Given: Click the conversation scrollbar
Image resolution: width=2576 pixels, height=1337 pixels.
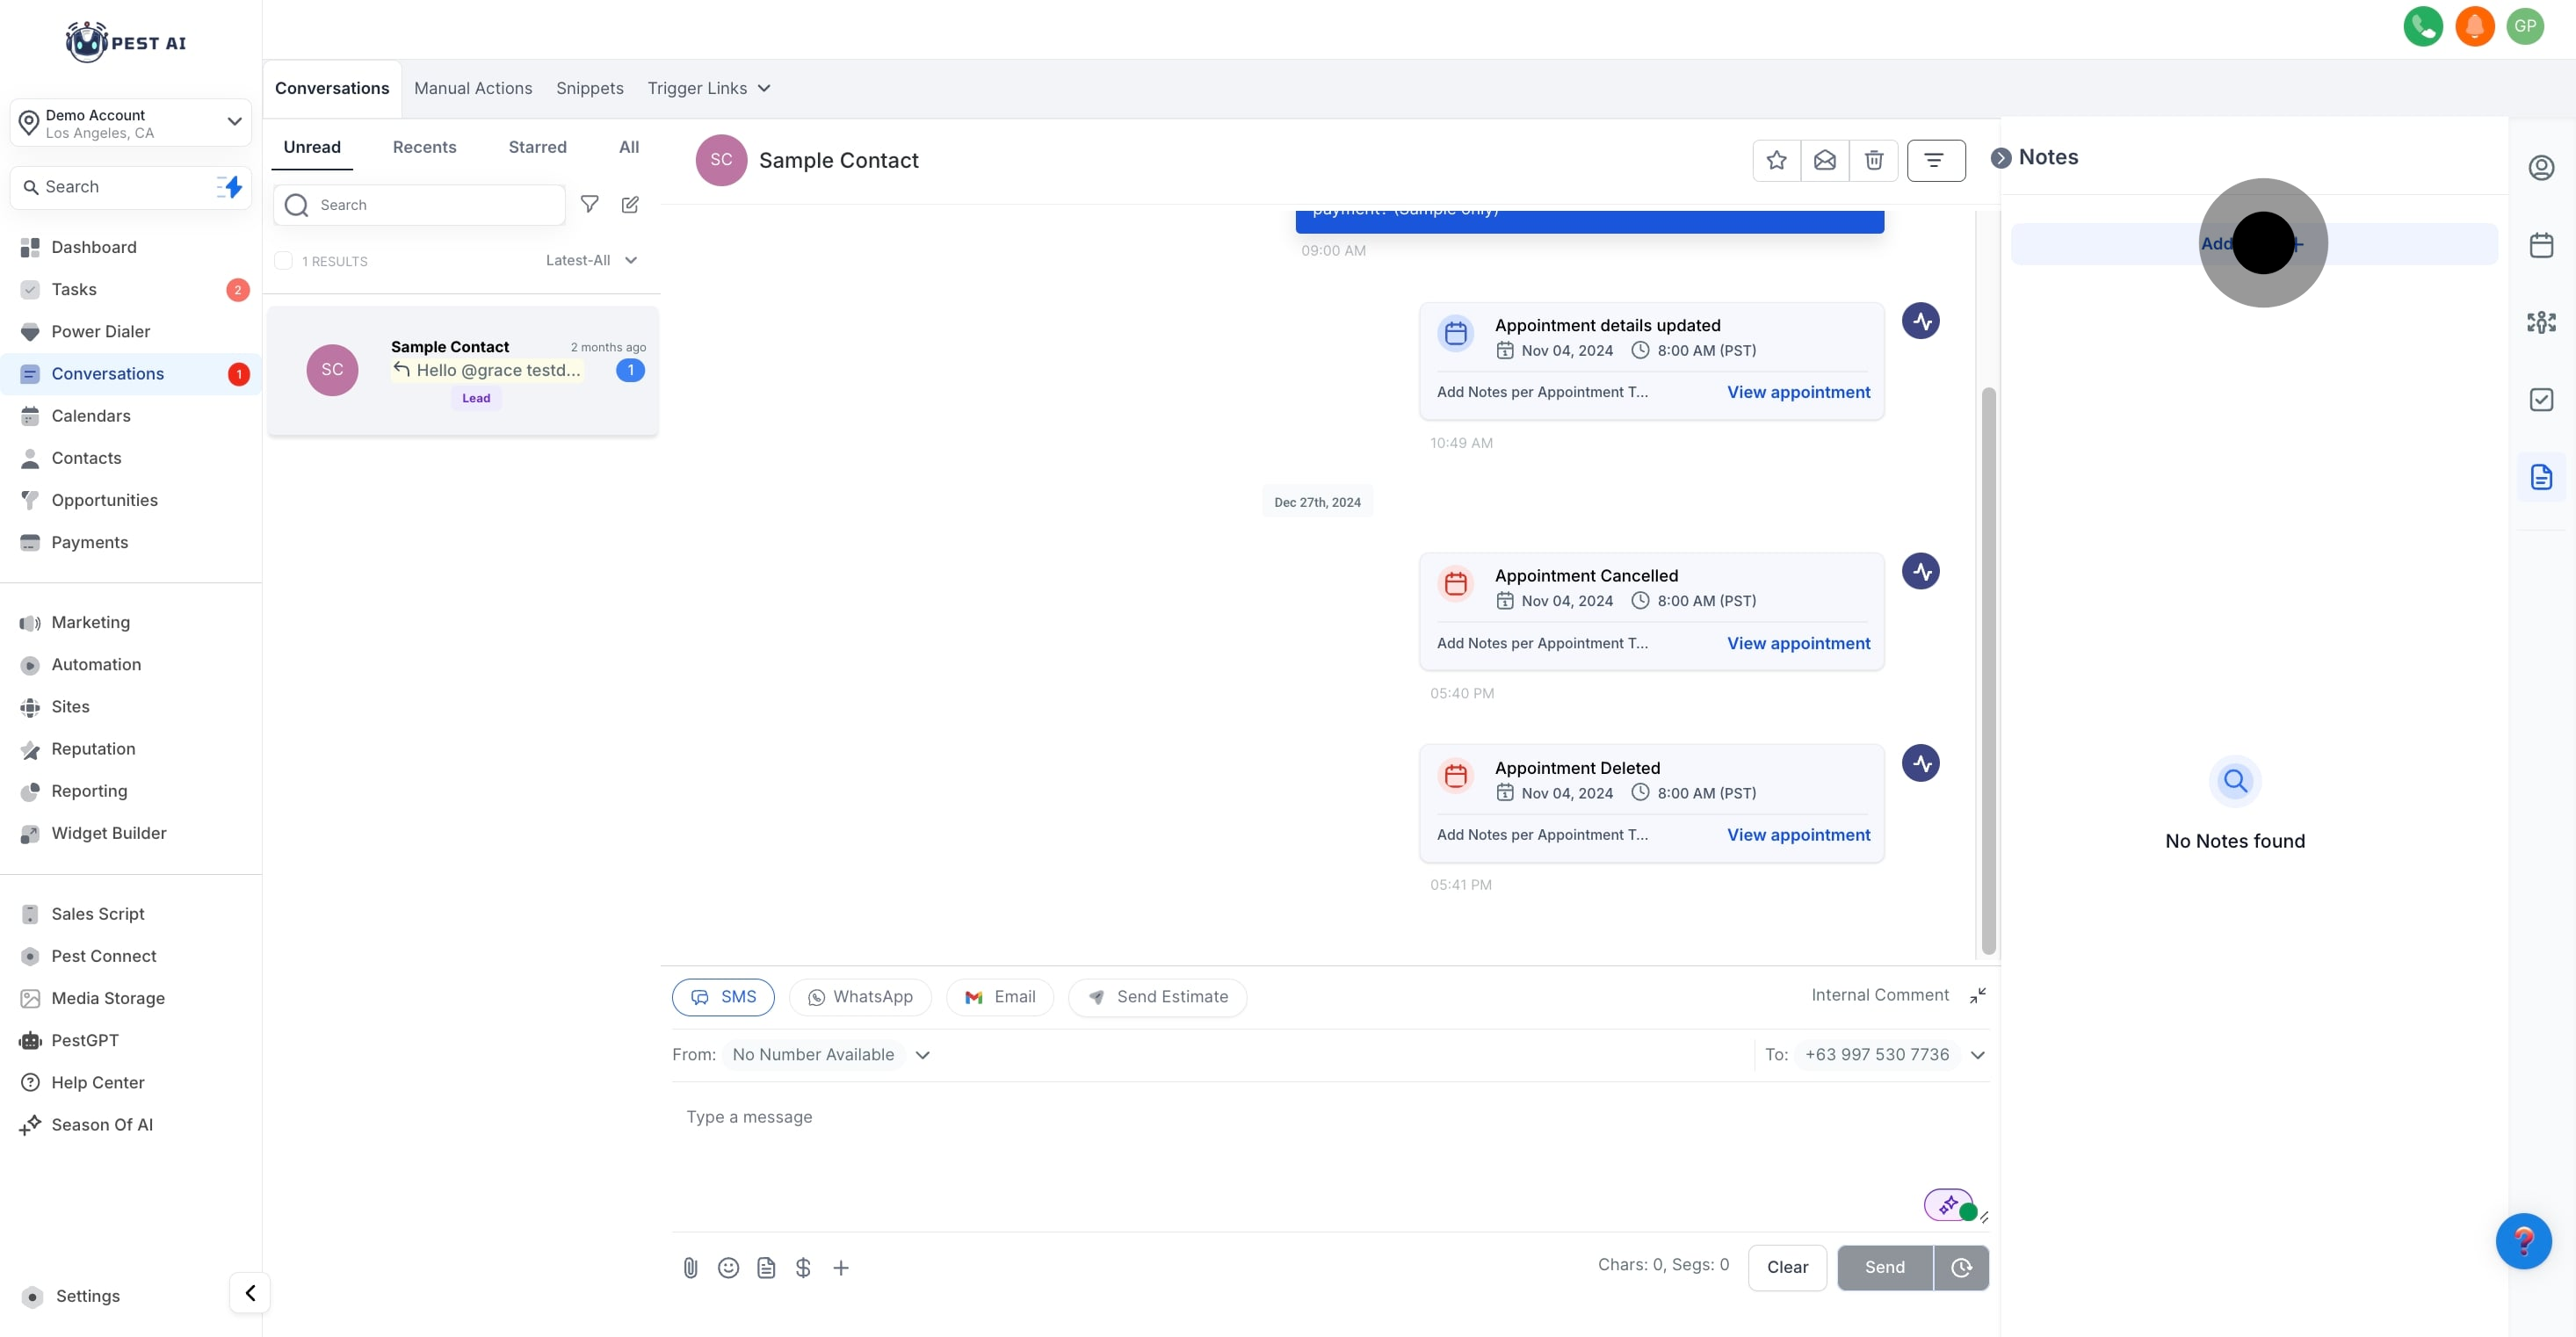Looking at the screenshot, I should [x=1988, y=670].
